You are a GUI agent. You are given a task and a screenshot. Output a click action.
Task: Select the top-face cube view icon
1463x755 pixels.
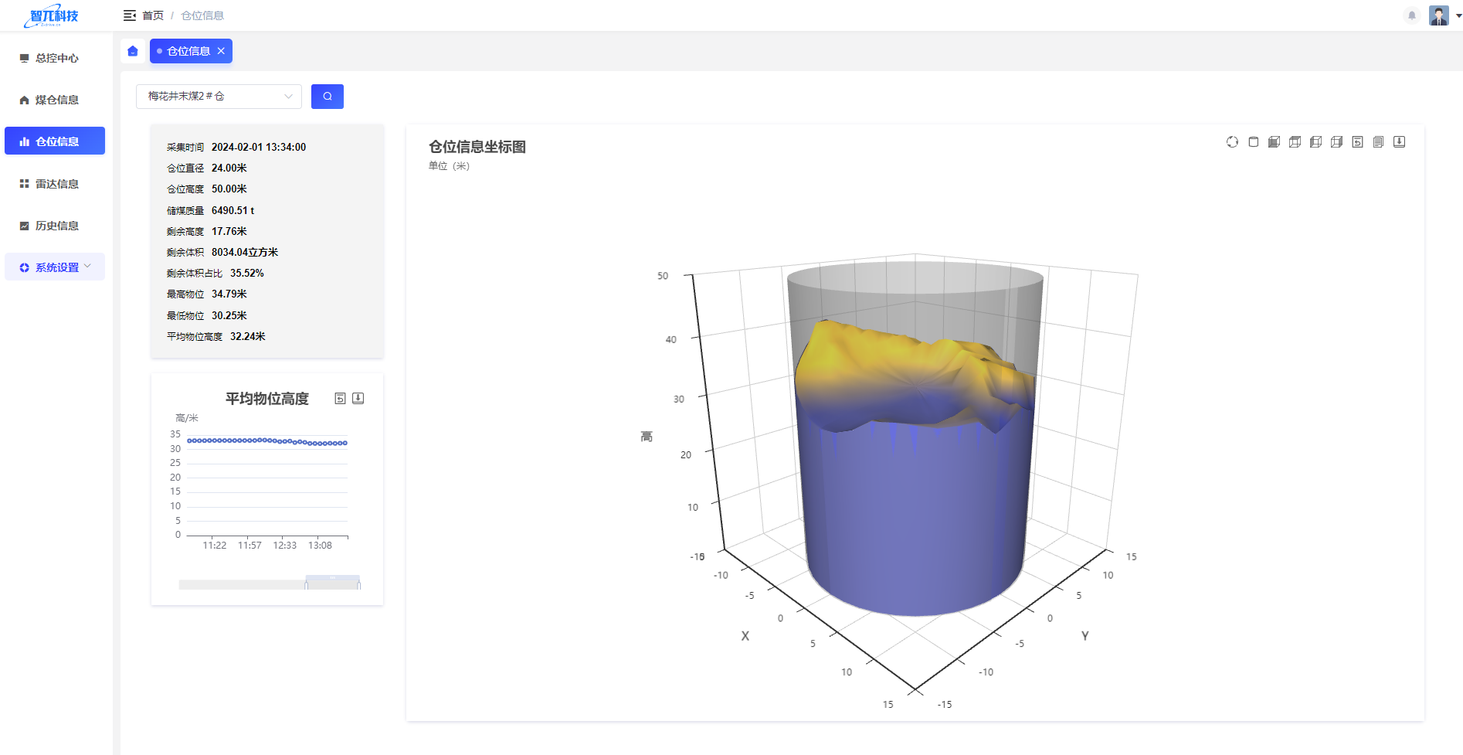pyautogui.click(x=1295, y=142)
